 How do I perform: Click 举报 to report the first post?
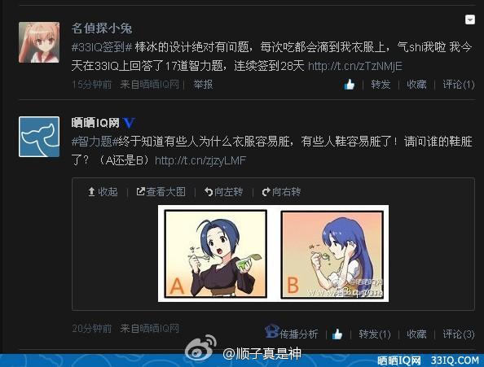(203, 84)
